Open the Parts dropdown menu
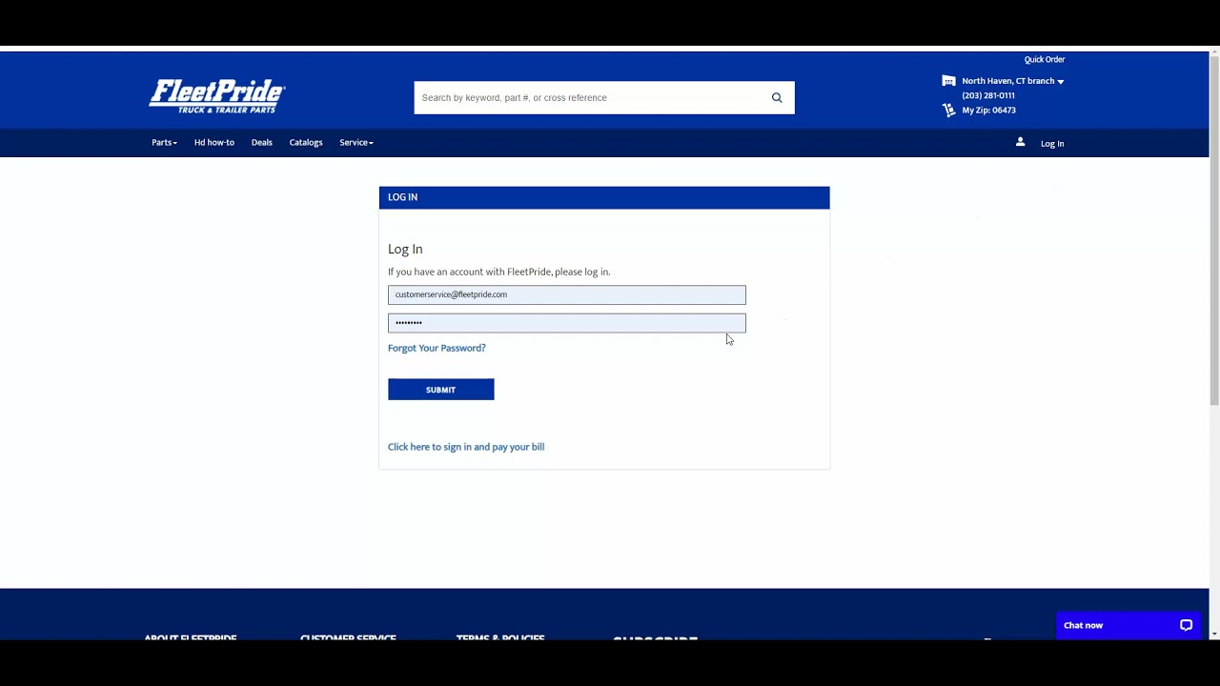1220x686 pixels. coord(164,143)
